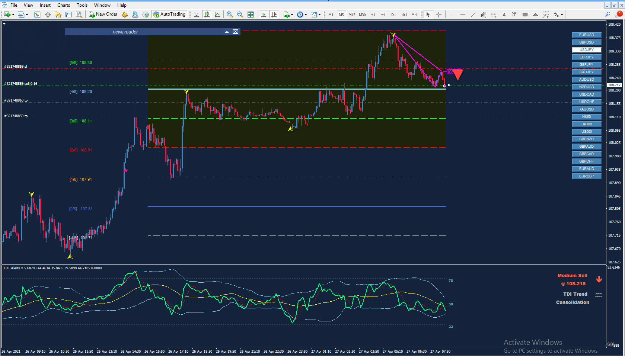Viewport: 625px width, 356px height.
Task: Switch chart to candlesticks mode
Action: click(x=207, y=15)
